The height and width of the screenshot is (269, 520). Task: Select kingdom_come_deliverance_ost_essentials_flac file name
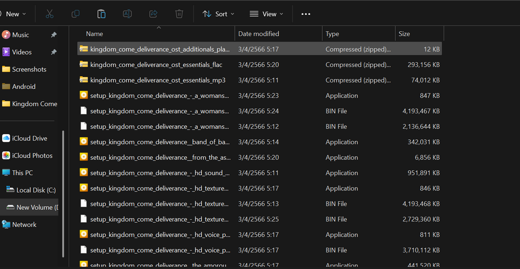[156, 64]
